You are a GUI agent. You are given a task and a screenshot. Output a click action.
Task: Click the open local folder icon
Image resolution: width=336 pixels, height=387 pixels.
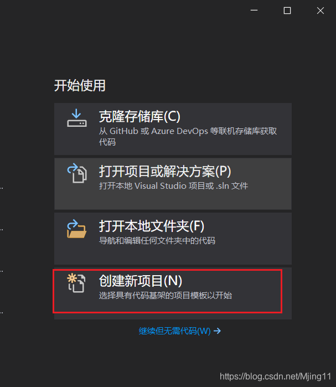click(77, 229)
